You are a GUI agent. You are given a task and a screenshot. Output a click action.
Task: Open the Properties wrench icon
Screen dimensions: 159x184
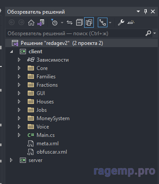tap(121, 22)
